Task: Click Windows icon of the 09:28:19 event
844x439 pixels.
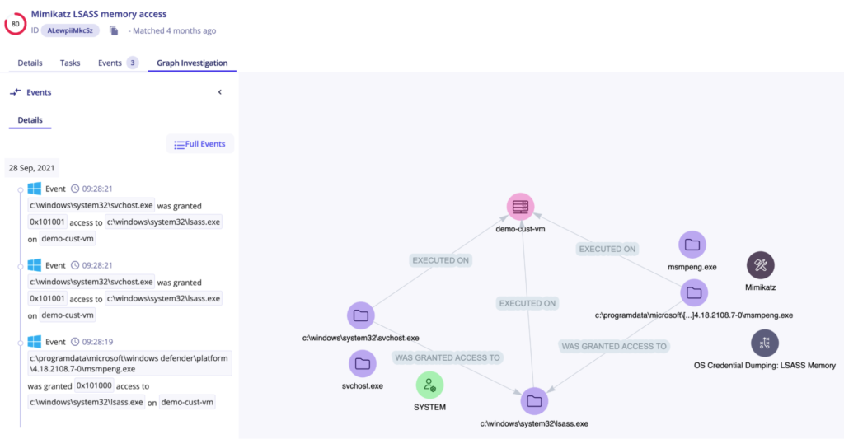Action: [x=35, y=341]
